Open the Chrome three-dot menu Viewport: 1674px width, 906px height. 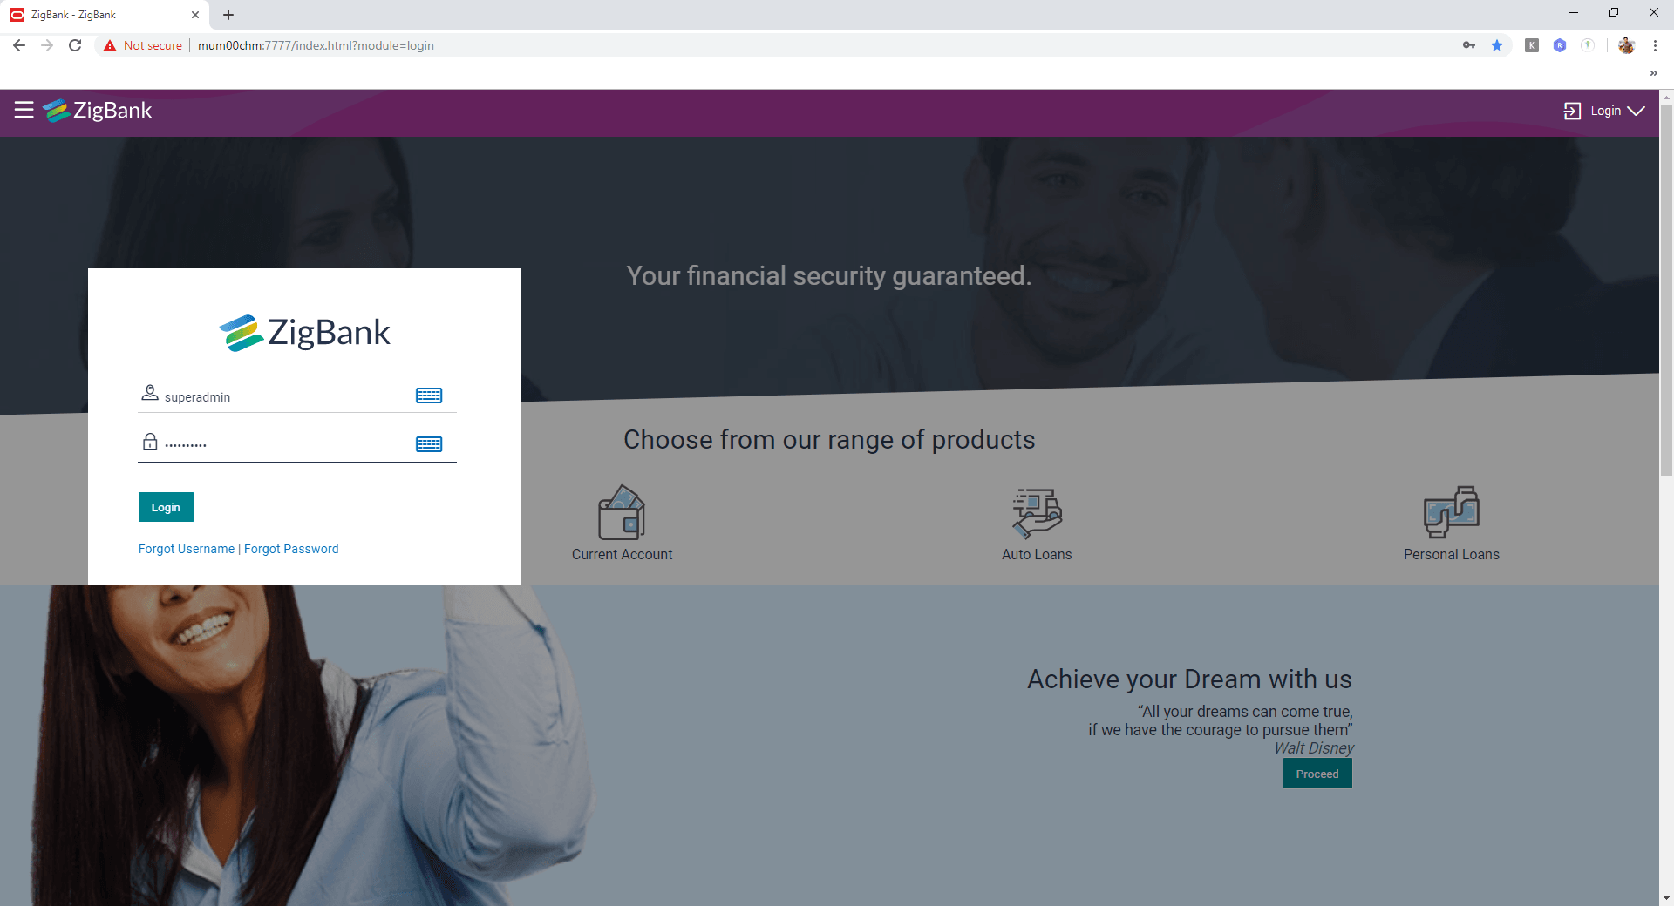pos(1655,45)
